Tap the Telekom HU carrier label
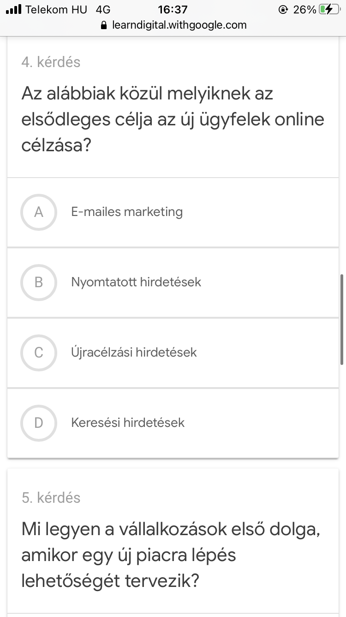Screen dimensions: 346x617 tap(56, 9)
